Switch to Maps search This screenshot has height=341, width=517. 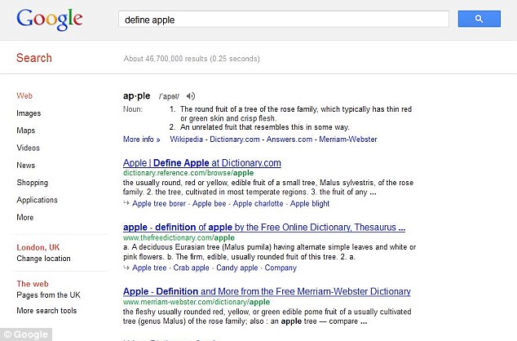point(26,131)
